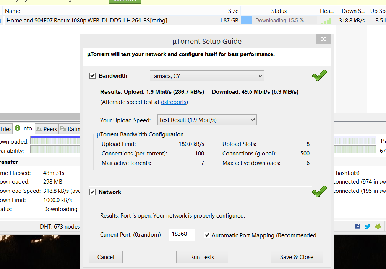Click the Connections (global) value 500
Viewport: 386px width, 269px height.
click(x=305, y=154)
